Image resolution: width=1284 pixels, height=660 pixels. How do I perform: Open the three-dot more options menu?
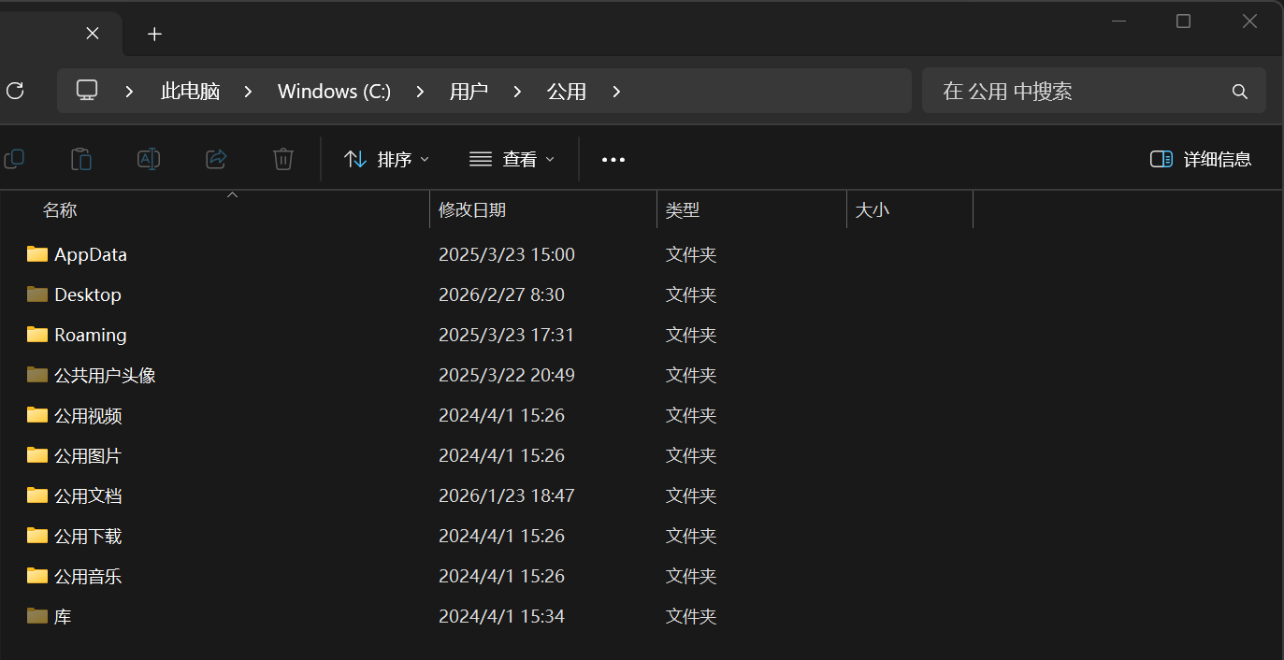click(613, 160)
